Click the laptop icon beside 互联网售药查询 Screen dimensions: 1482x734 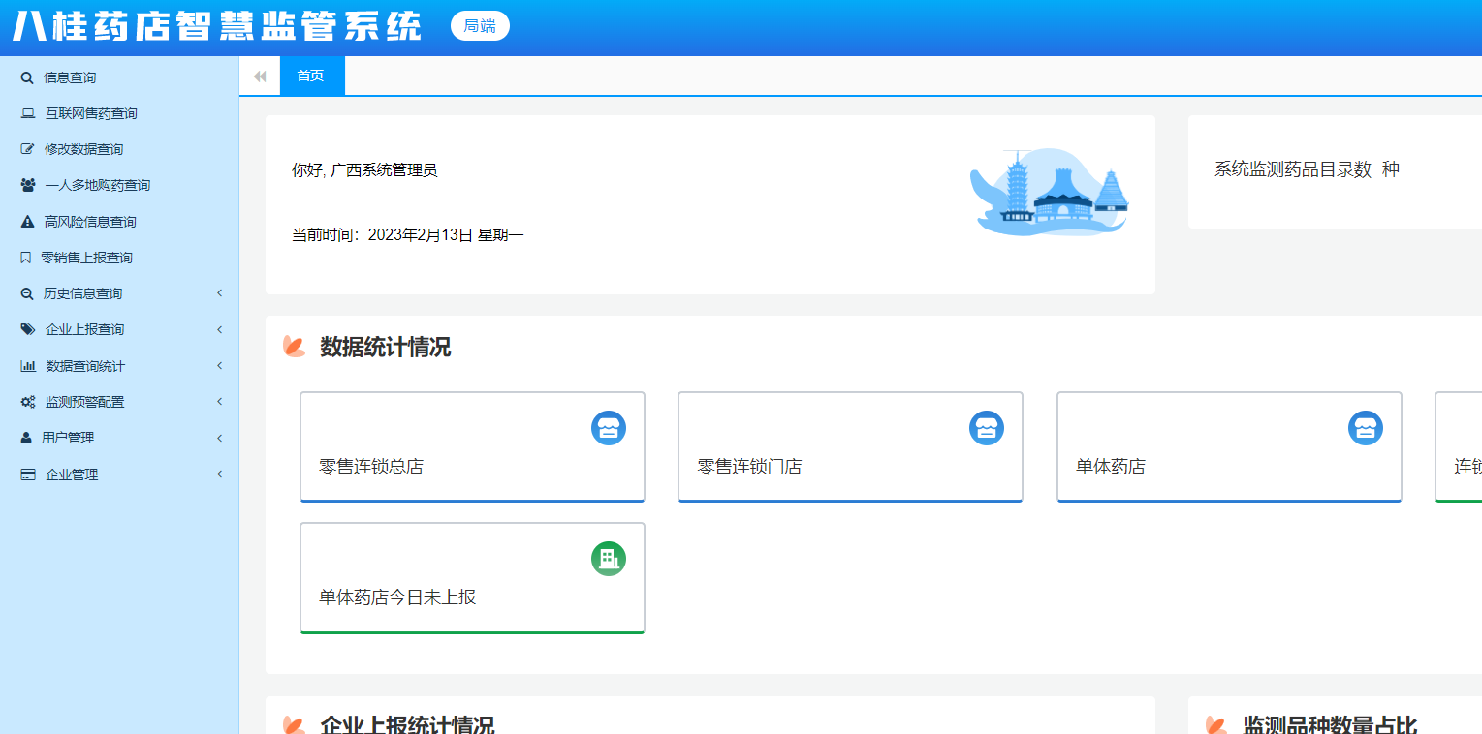28,113
